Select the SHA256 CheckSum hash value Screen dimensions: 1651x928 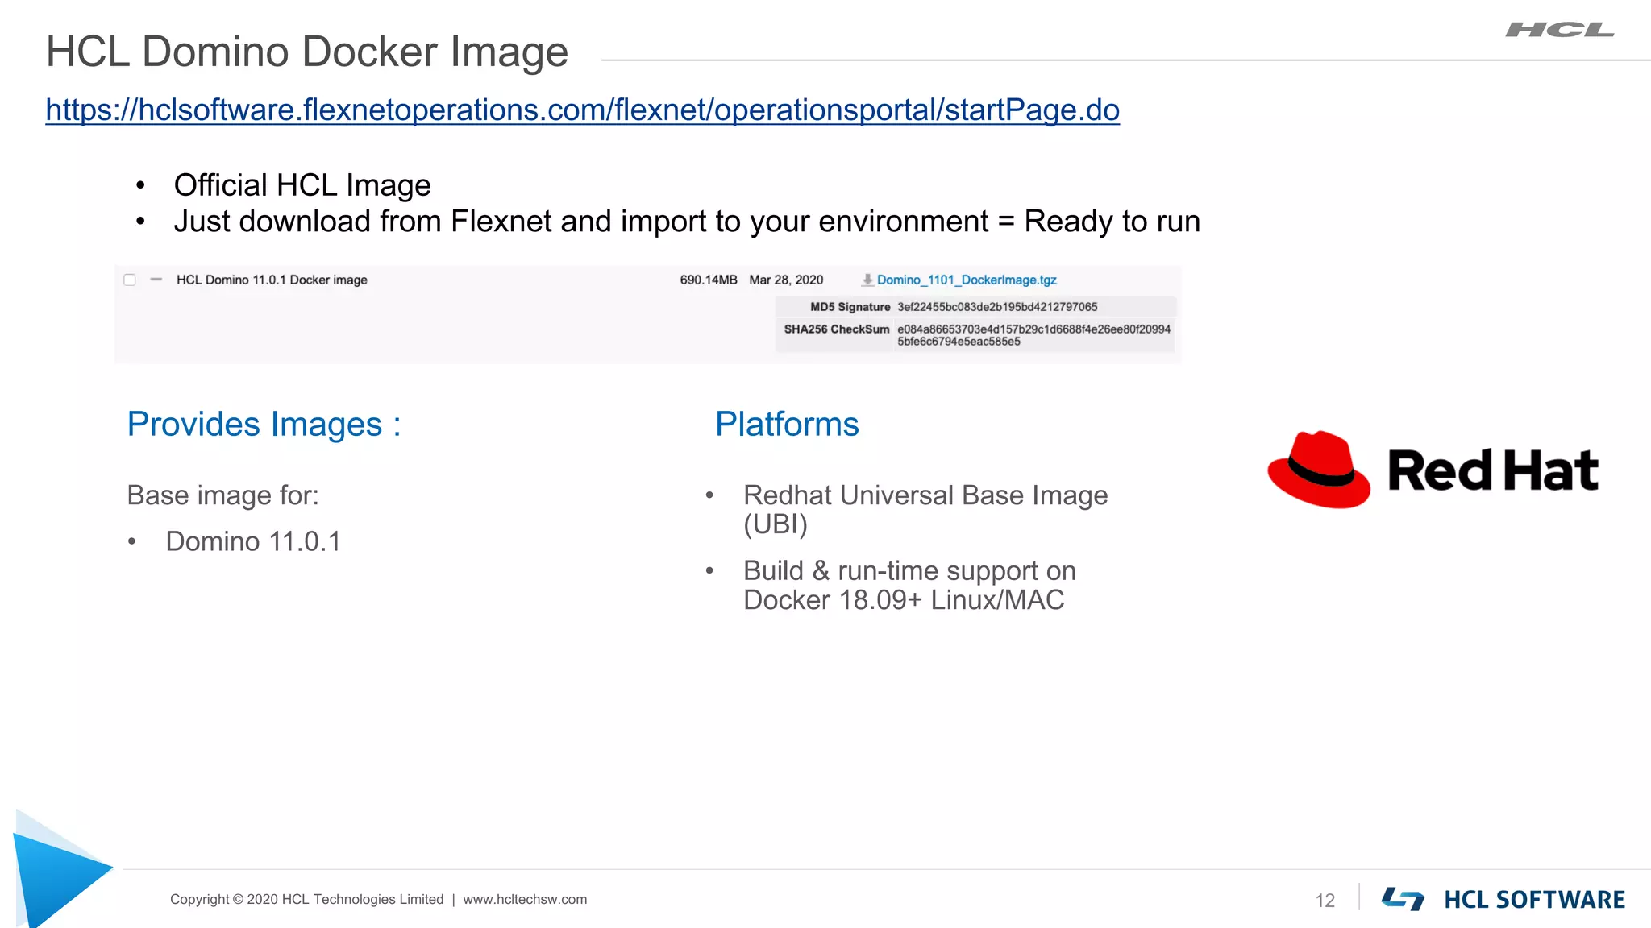tap(1033, 335)
